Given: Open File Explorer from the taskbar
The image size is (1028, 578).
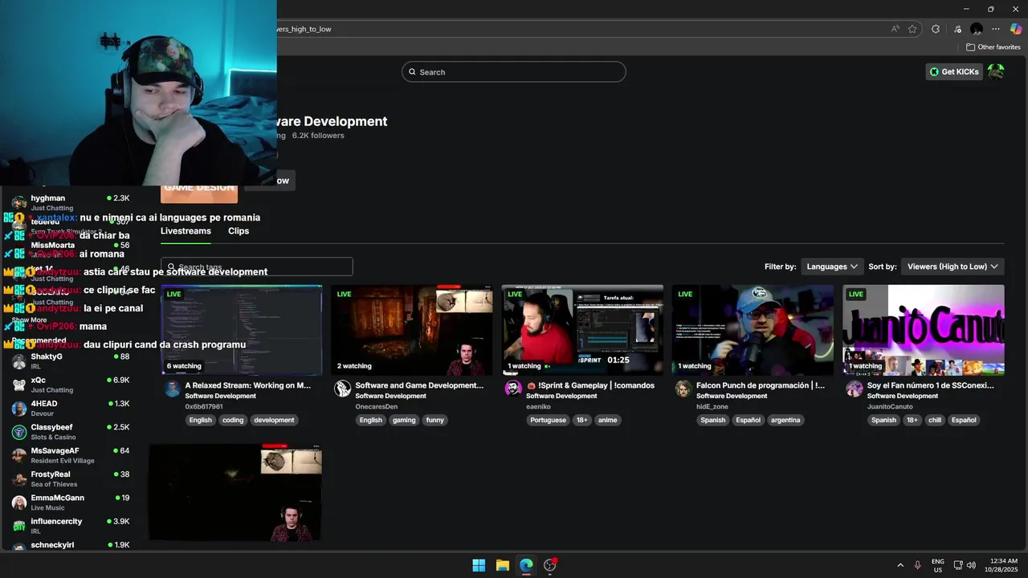Looking at the screenshot, I should 502,565.
